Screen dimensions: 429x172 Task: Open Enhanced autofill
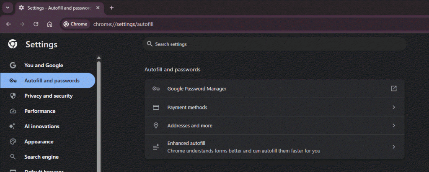pyautogui.click(x=274, y=147)
